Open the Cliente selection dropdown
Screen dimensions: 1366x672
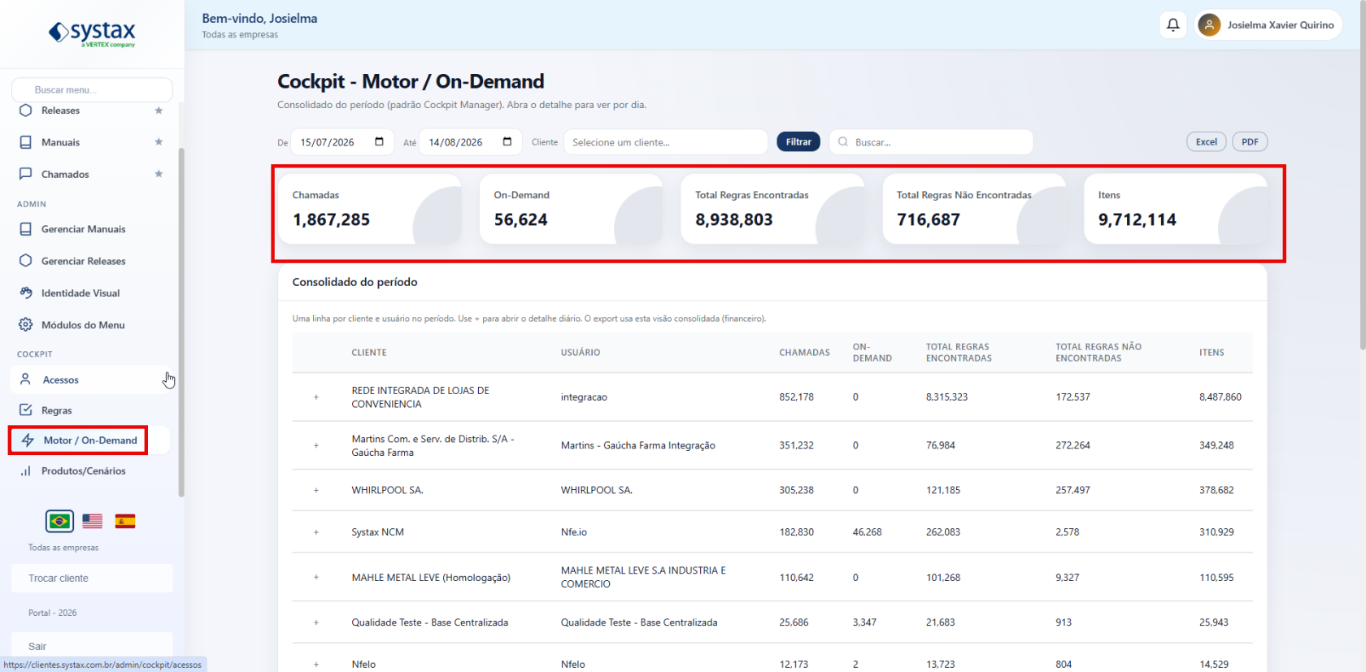coord(666,142)
